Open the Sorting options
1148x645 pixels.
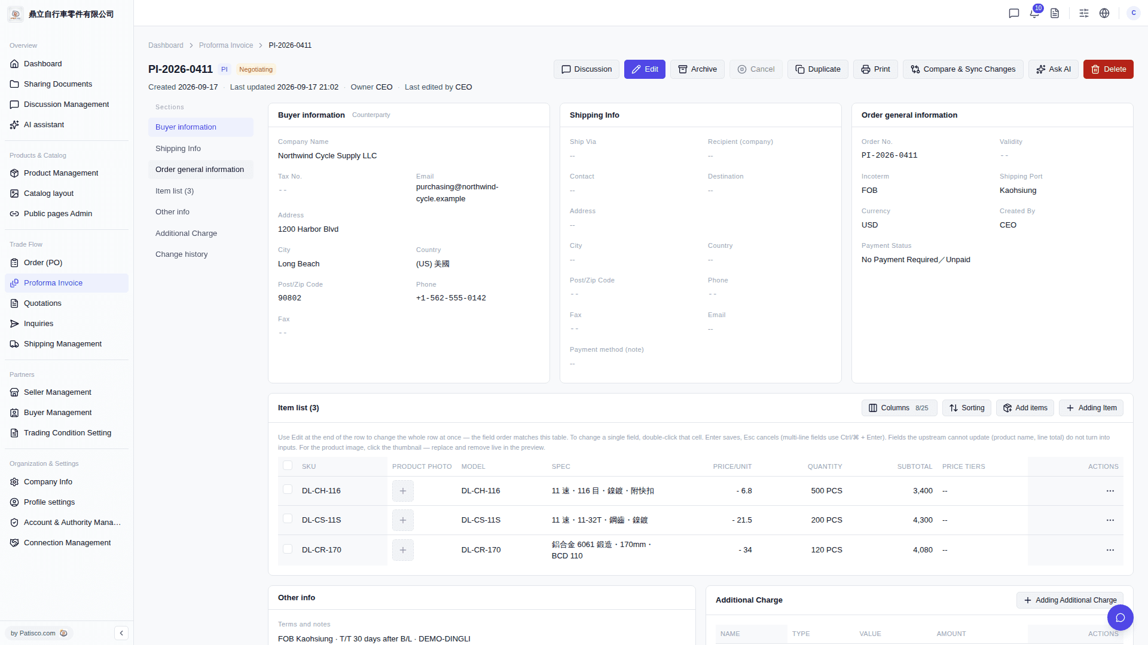[967, 408]
